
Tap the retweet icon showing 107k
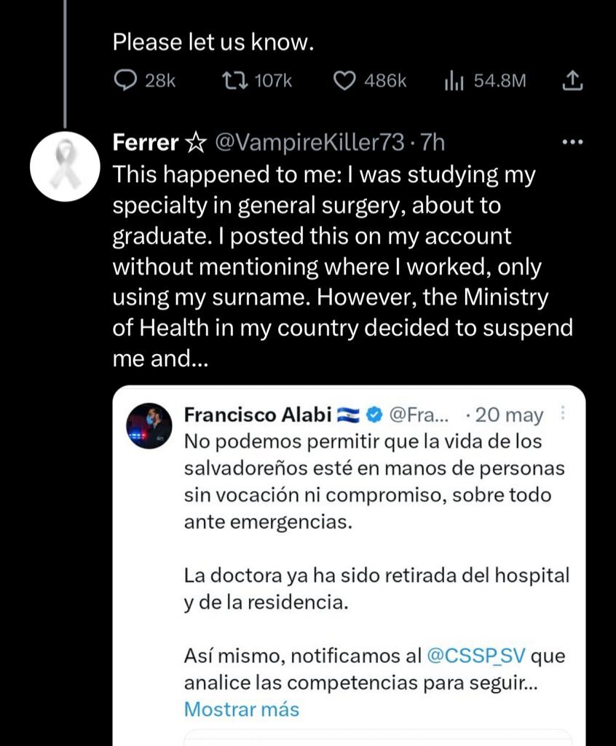pos(234,81)
